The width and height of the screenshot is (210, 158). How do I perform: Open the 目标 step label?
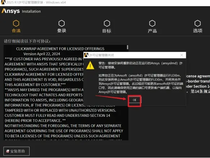107,31
